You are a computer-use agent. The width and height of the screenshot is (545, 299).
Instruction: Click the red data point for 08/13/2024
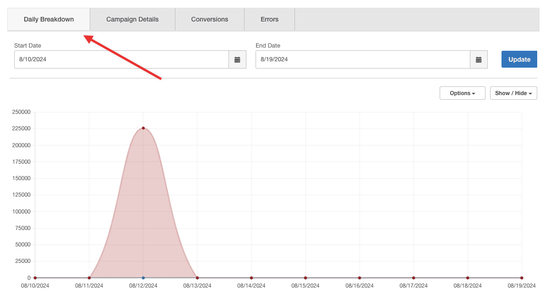197,278
